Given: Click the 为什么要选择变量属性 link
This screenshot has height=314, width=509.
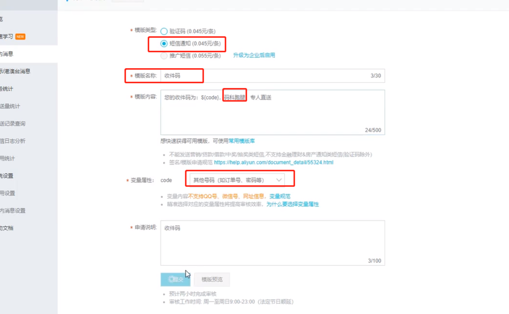Looking at the screenshot, I should click(293, 205).
